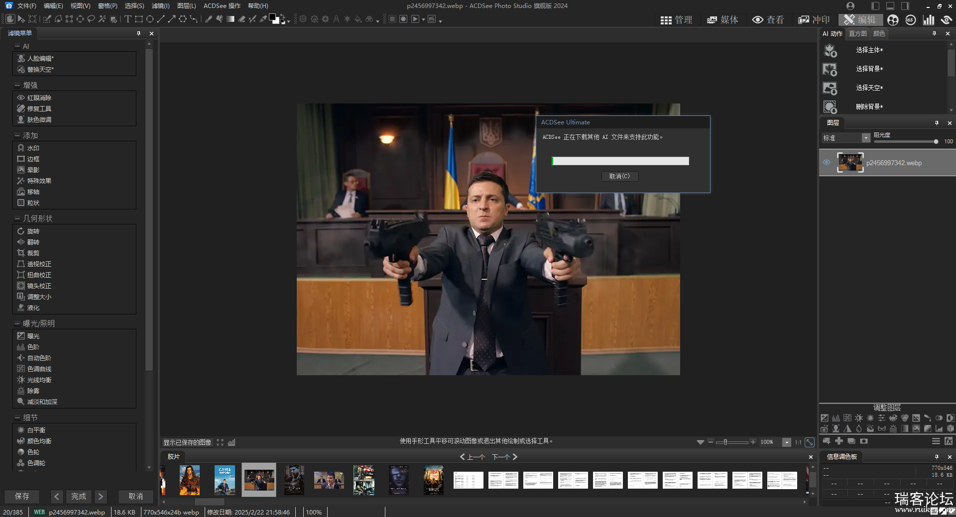Click the layer effects fx icon
Image resolution: width=956 pixels, height=517 pixels.
coord(949,441)
